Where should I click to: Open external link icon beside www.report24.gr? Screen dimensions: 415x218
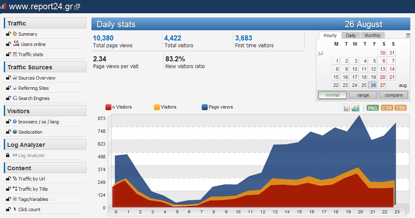click(77, 7)
